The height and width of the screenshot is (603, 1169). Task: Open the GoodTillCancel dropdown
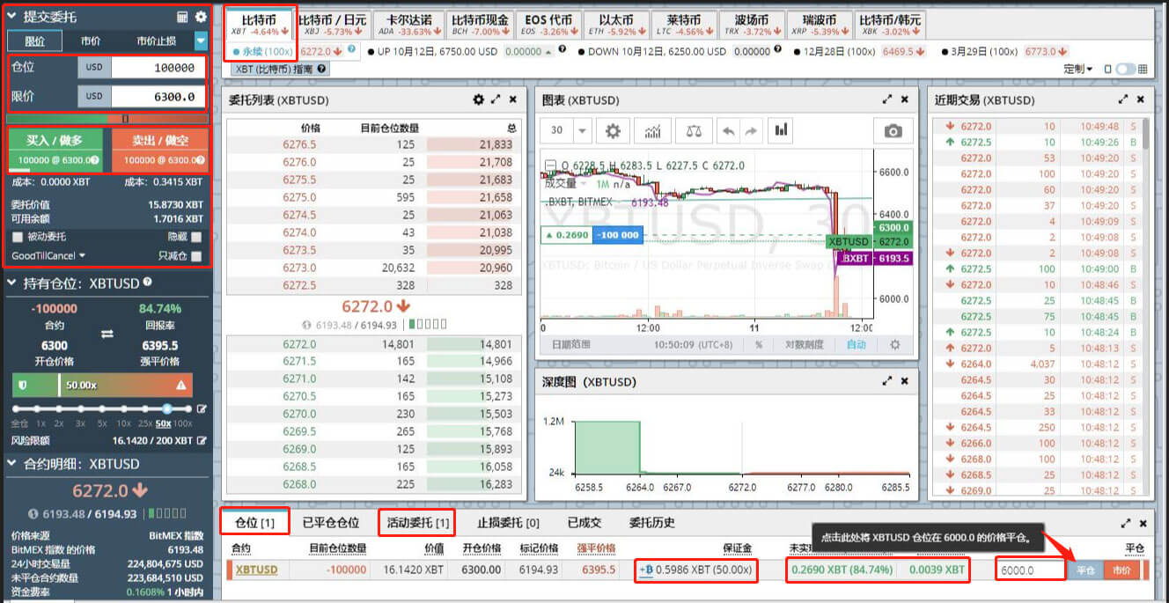pos(48,255)
